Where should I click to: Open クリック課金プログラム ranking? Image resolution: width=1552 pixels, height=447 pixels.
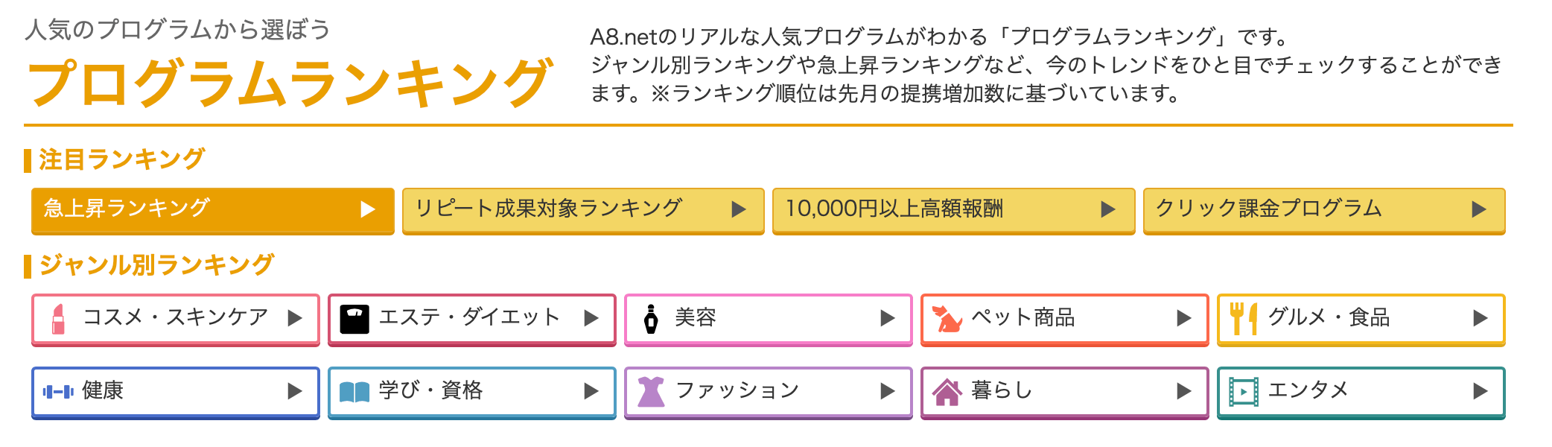pos(1324,209)
